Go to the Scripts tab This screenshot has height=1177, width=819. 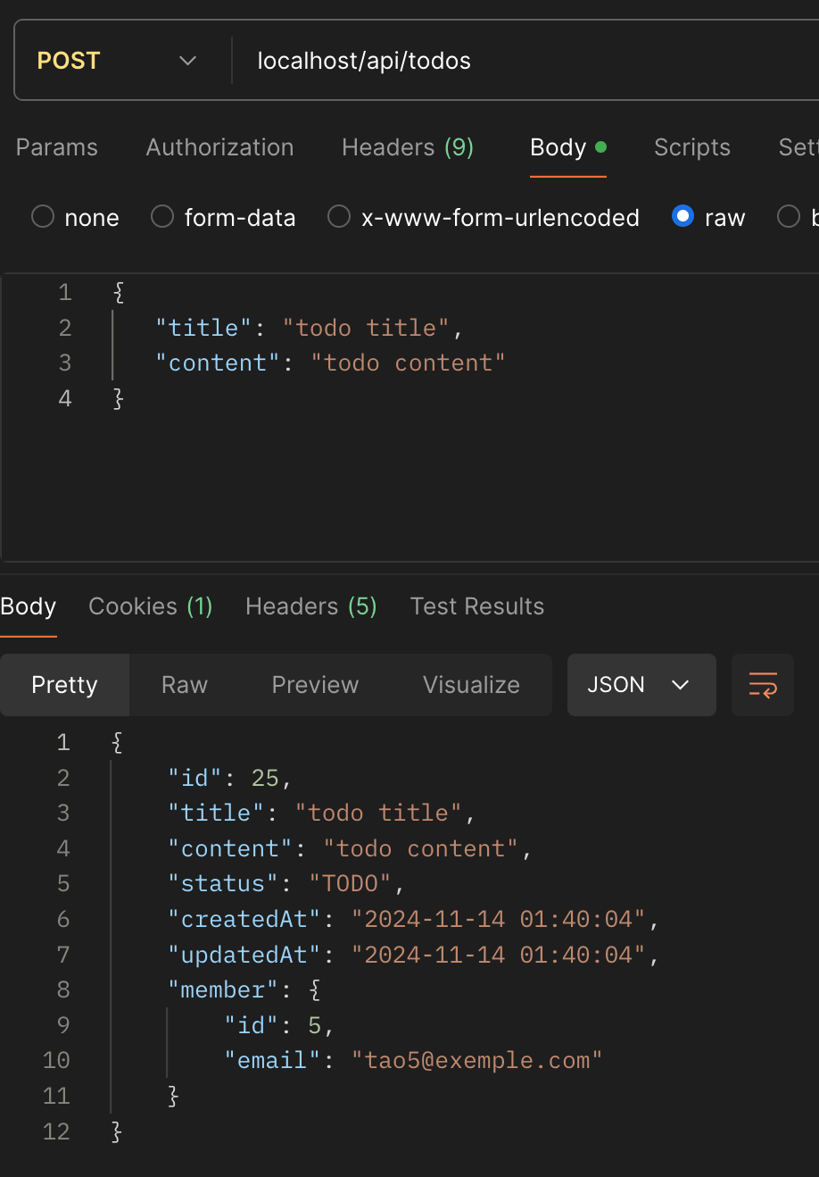[692, 147]
